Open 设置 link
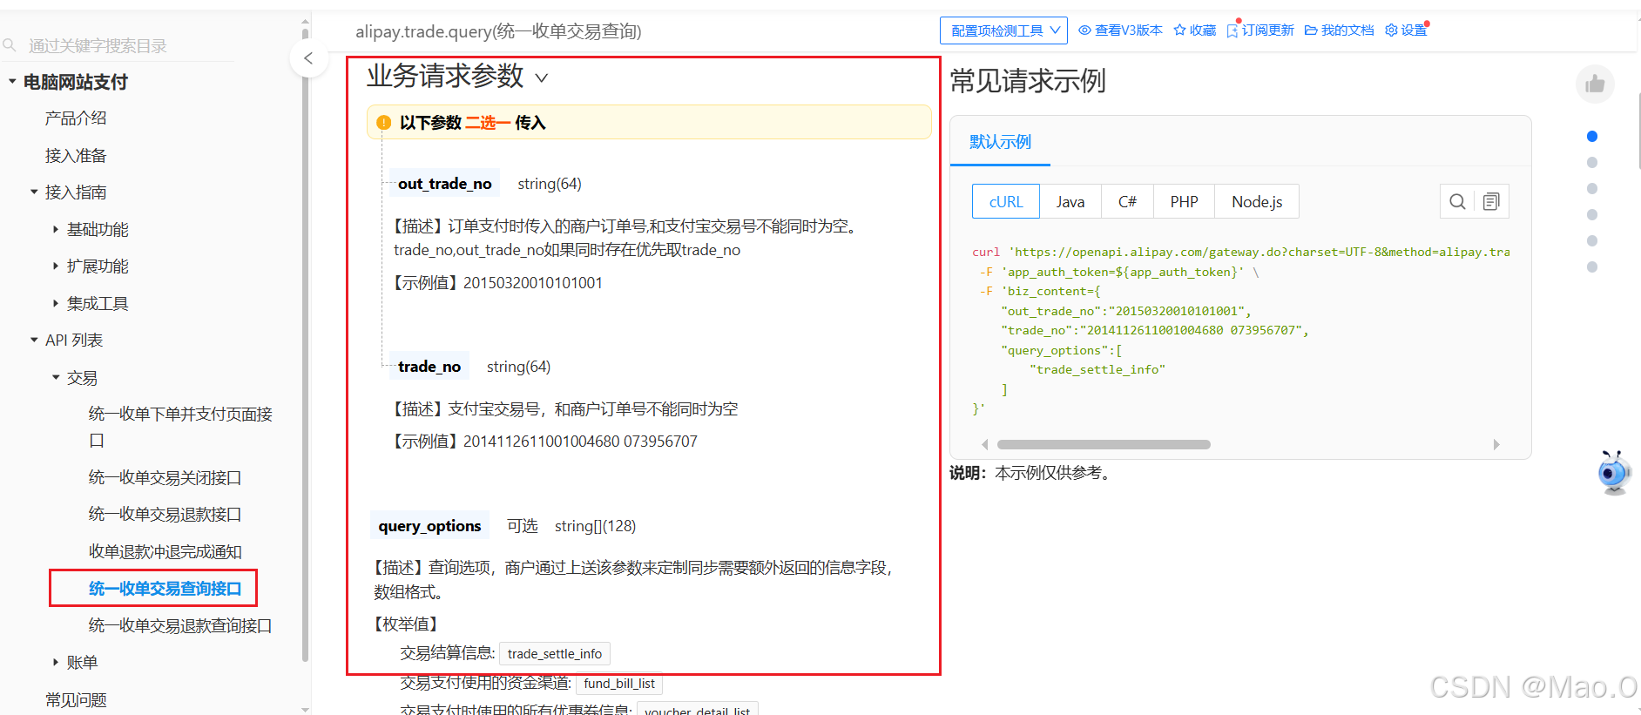This screenshot has height=715, width=1641. coord(1414,30)
